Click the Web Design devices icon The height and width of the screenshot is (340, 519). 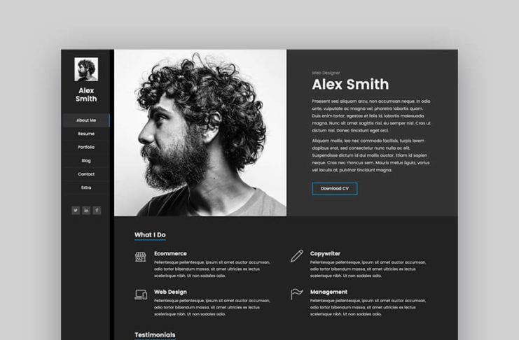coord(141,295)
